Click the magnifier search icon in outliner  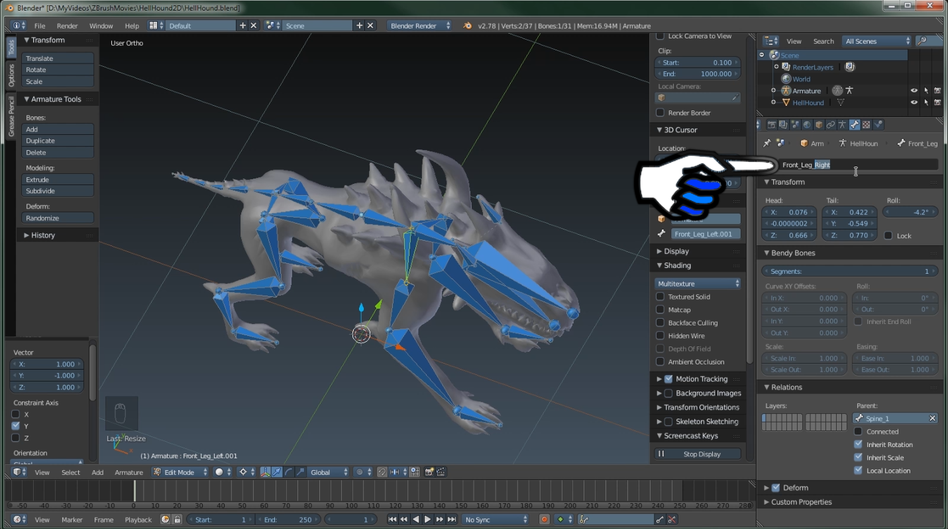[922, 41]
